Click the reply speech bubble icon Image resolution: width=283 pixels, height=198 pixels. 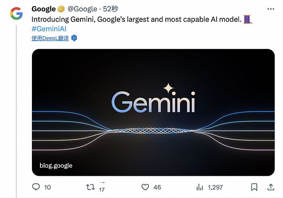36,187
